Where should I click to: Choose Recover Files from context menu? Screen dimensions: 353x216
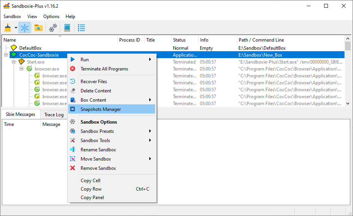(112, 82)
